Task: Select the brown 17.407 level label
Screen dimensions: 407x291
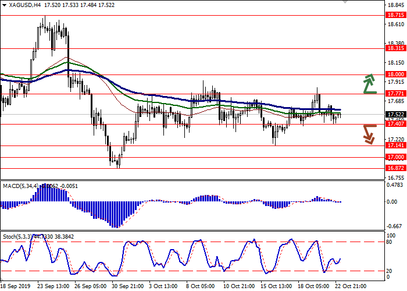Action: (x=395, y=124)
